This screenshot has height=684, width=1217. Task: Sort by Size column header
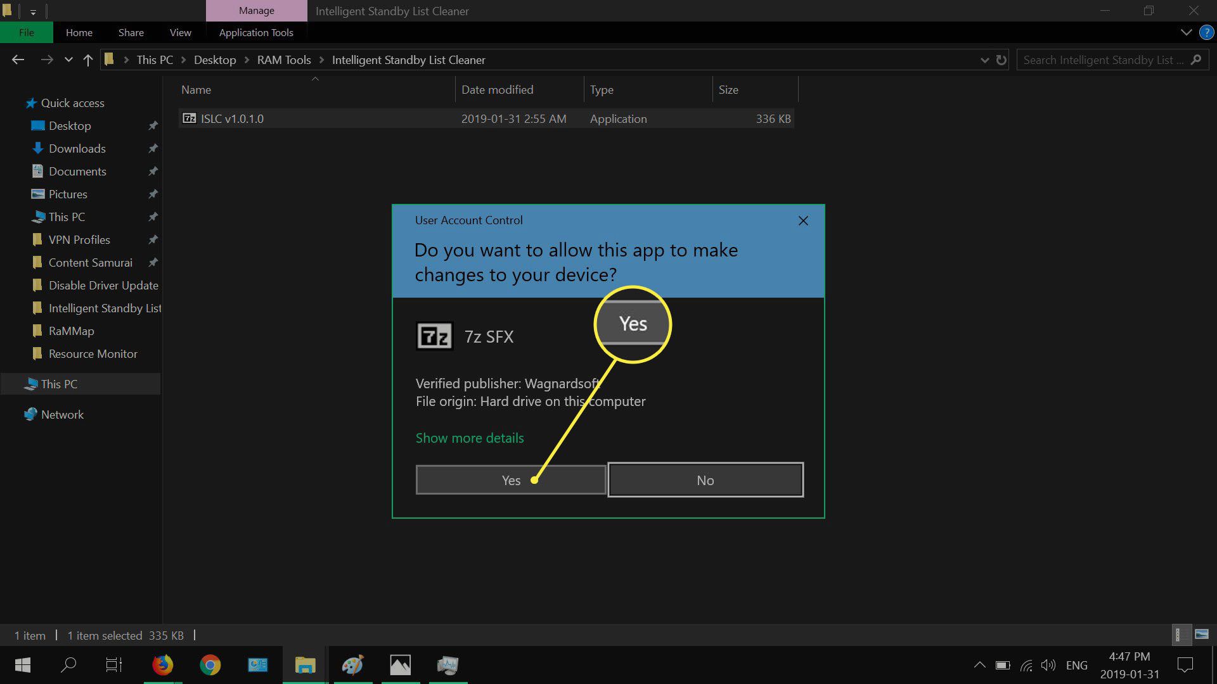(754, 89)
